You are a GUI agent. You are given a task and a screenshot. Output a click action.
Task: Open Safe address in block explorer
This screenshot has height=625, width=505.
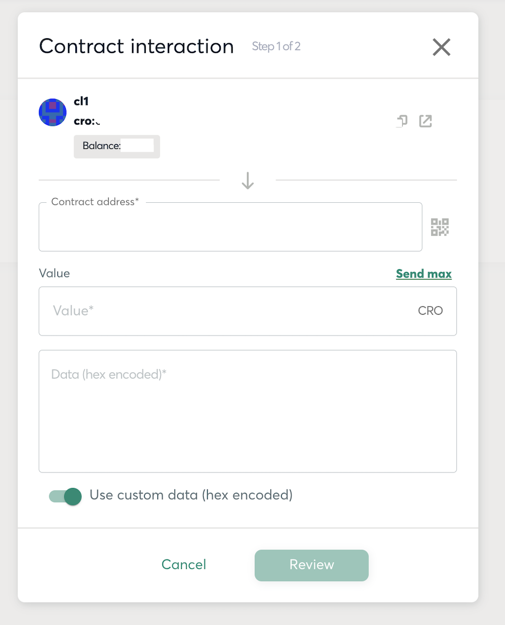coord(426,121)
